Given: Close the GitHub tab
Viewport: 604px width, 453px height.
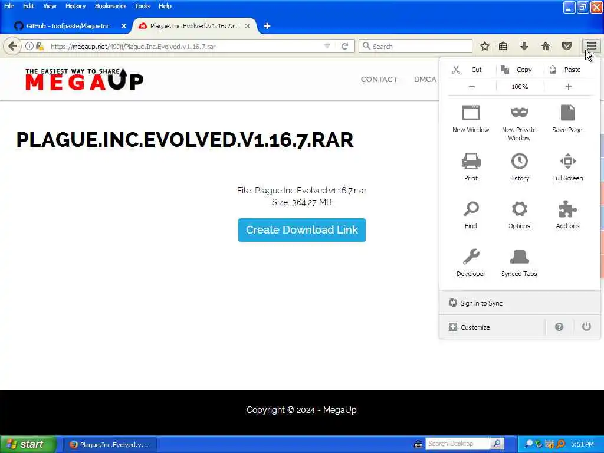Looking at the screenshot, I should tap(124, 26).
